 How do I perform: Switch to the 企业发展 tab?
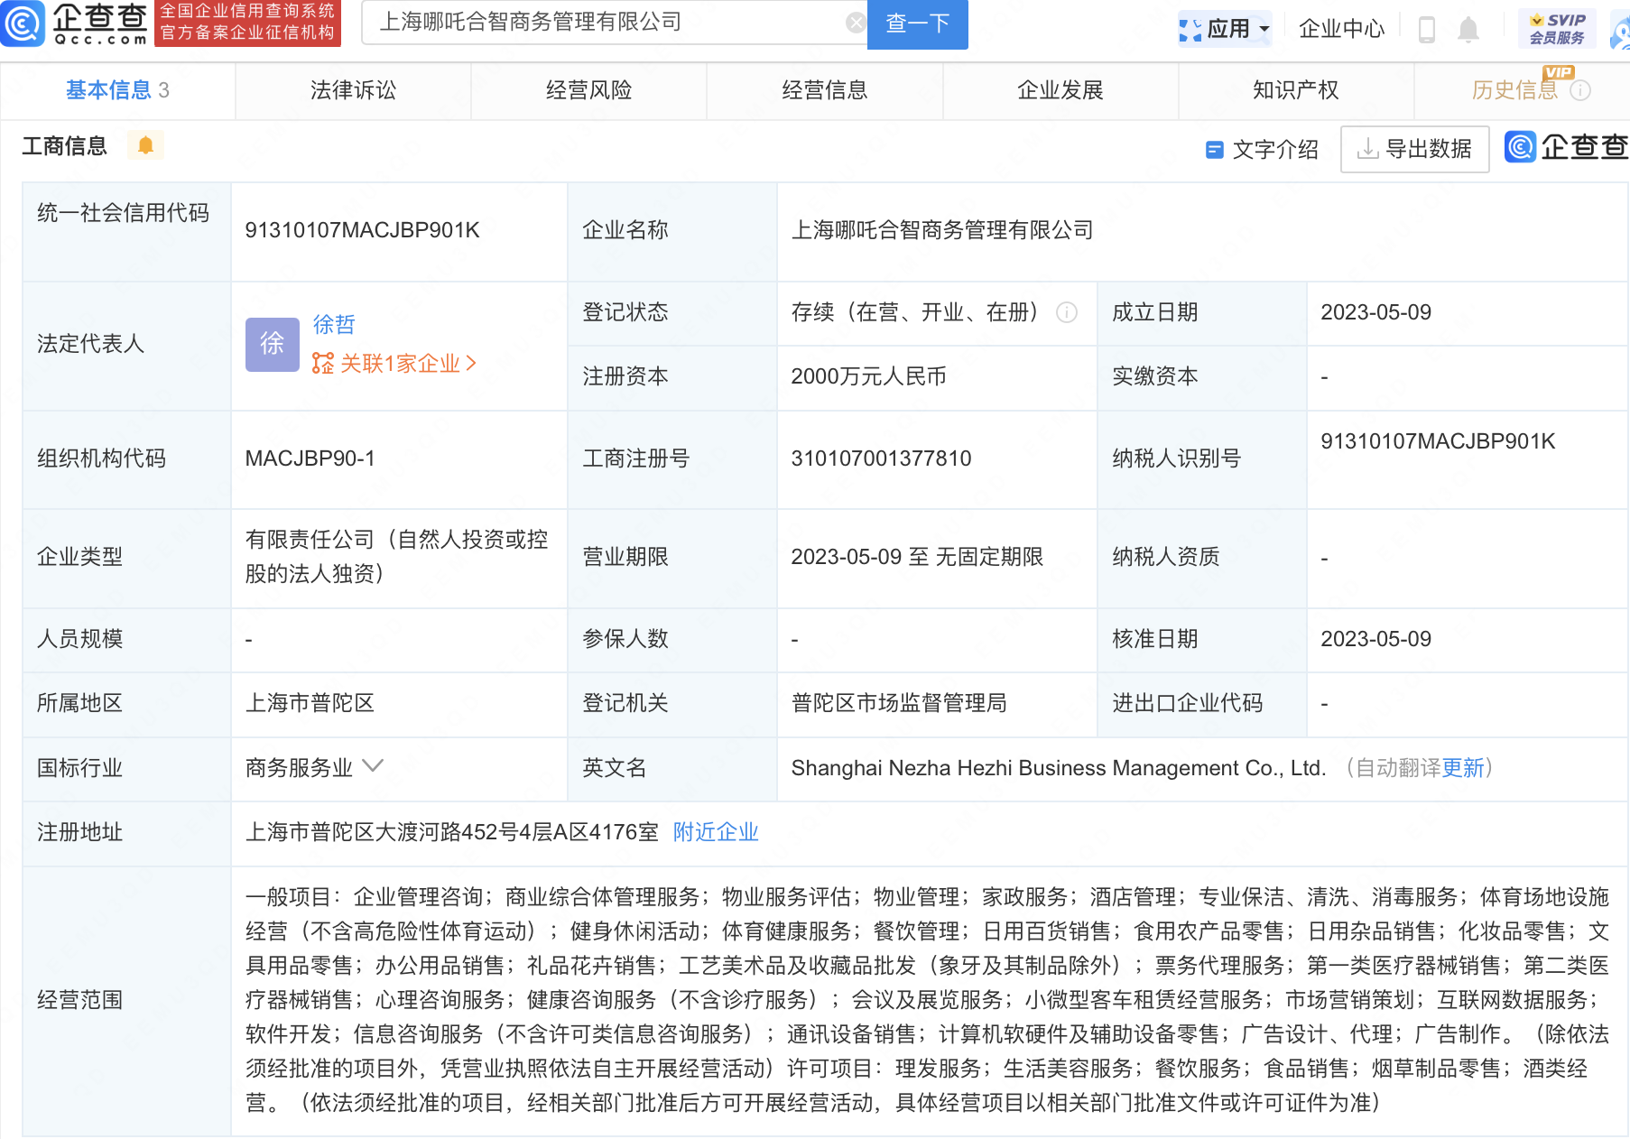coord(1060,90)
